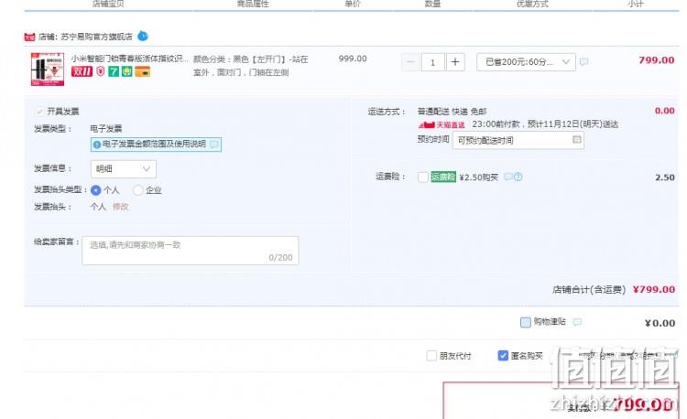
Task: Click the quantity field showing 1
Action: pos(433,62)
